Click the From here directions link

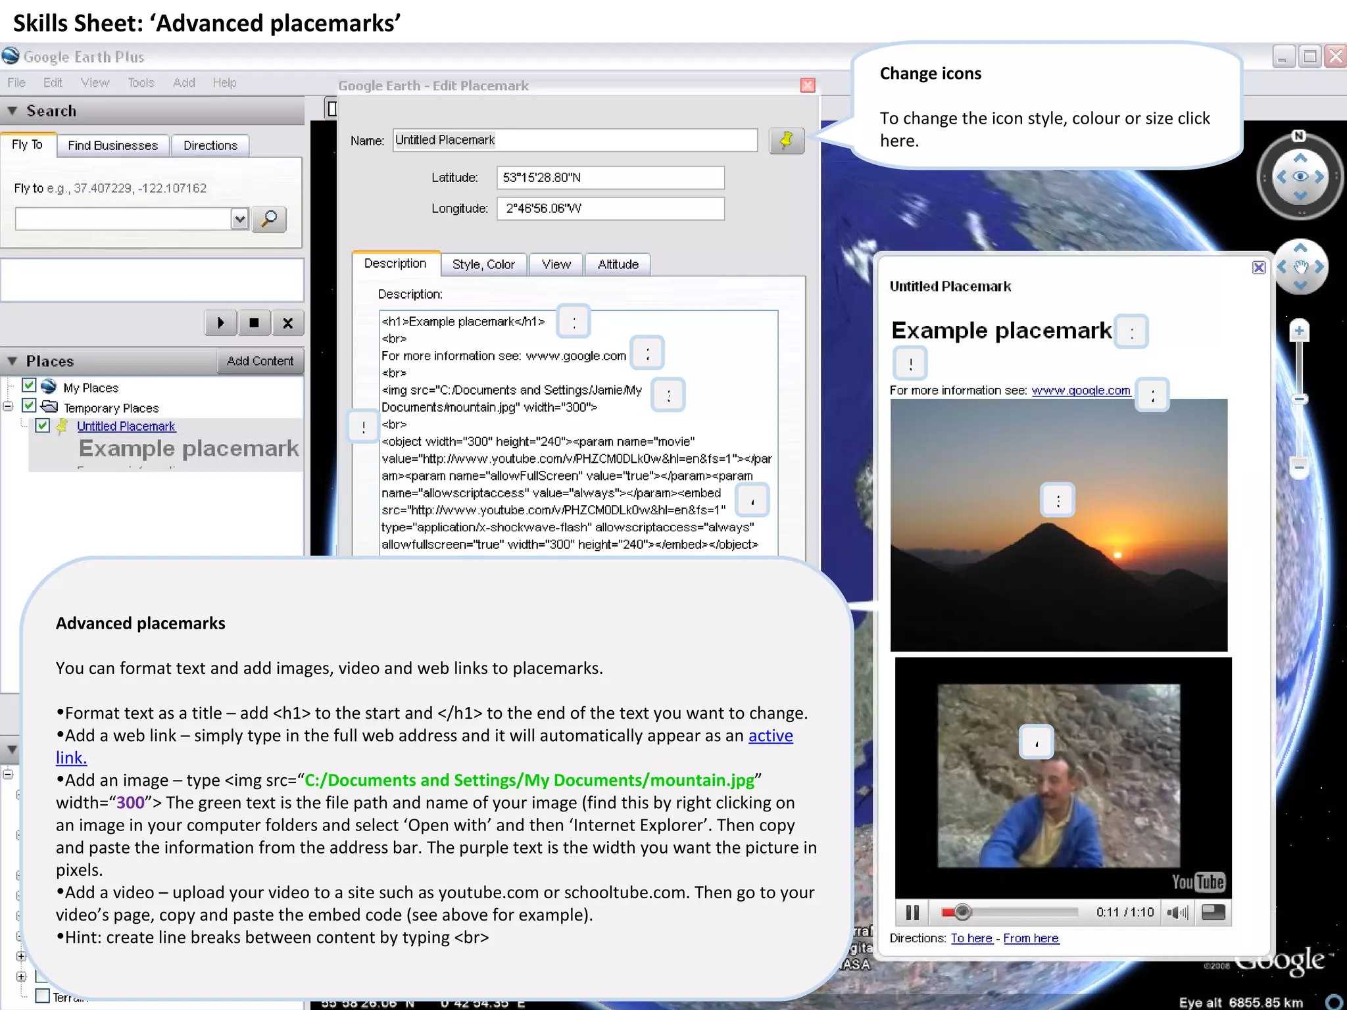[x=1031, y=938]
